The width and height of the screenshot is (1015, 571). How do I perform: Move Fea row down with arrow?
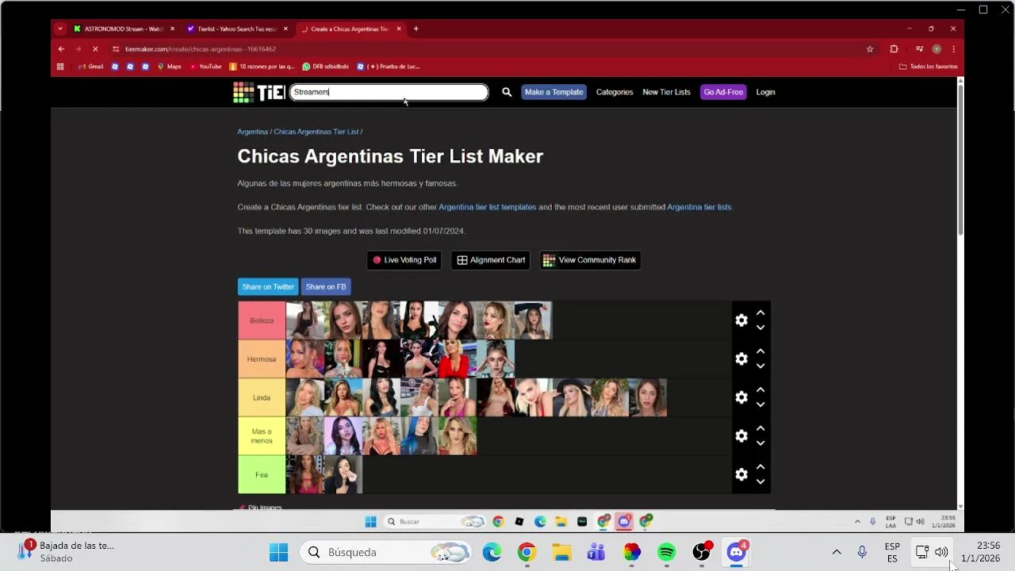pyautogui.click(x=760, y=481)
